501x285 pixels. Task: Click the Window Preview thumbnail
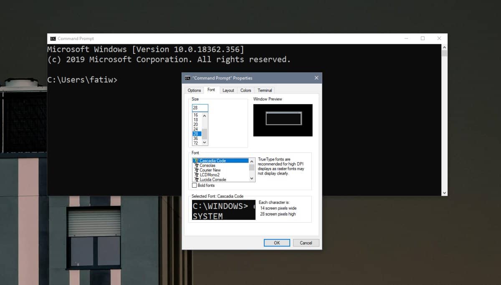(x=283, y=120)
